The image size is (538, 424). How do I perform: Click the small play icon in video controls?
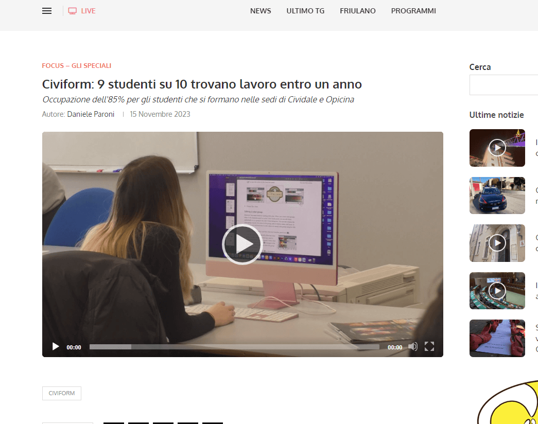click(x=56, y=347)
